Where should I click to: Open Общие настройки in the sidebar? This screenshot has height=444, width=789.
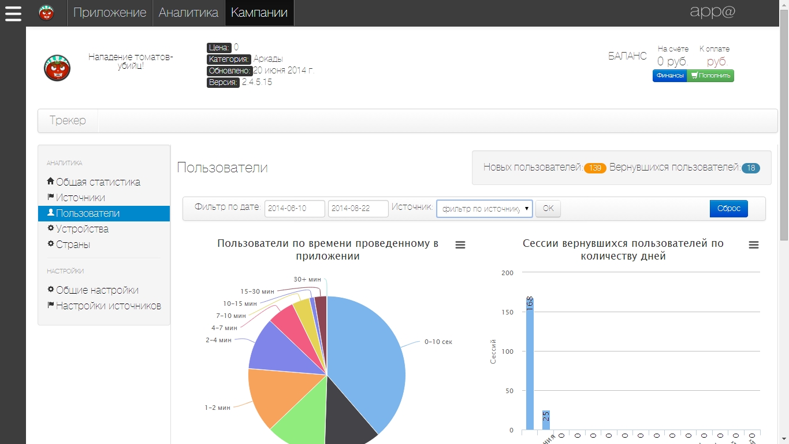(x=97, y=290)
